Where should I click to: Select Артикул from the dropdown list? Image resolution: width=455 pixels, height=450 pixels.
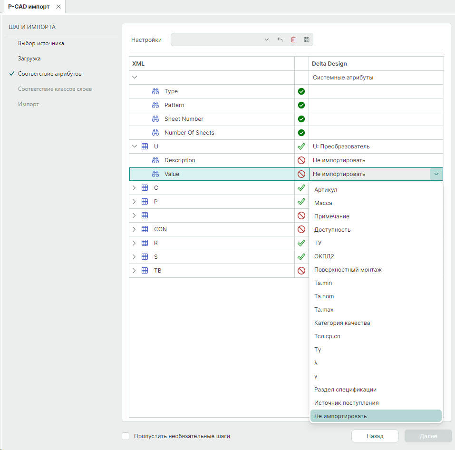(x=326, y=190)
